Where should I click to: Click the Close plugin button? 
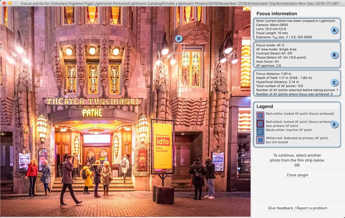(297, 175)
